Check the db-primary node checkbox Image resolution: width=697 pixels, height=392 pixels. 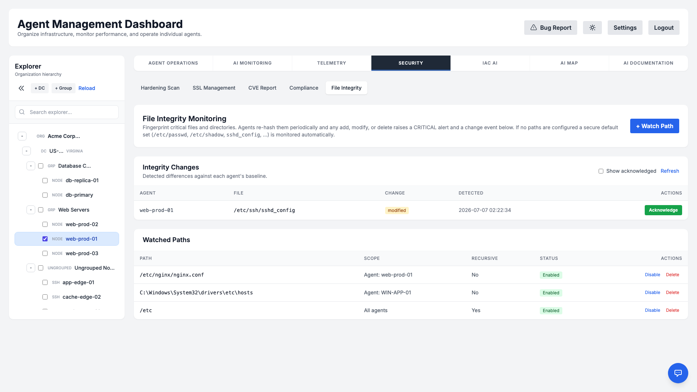point(45,195)
